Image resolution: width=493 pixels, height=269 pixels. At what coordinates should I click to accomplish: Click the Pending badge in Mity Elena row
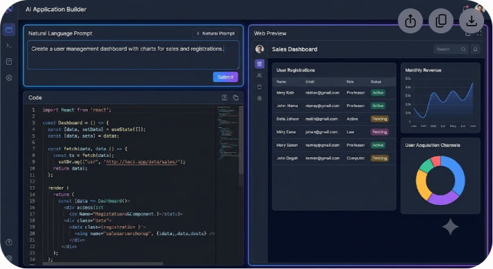380,132
